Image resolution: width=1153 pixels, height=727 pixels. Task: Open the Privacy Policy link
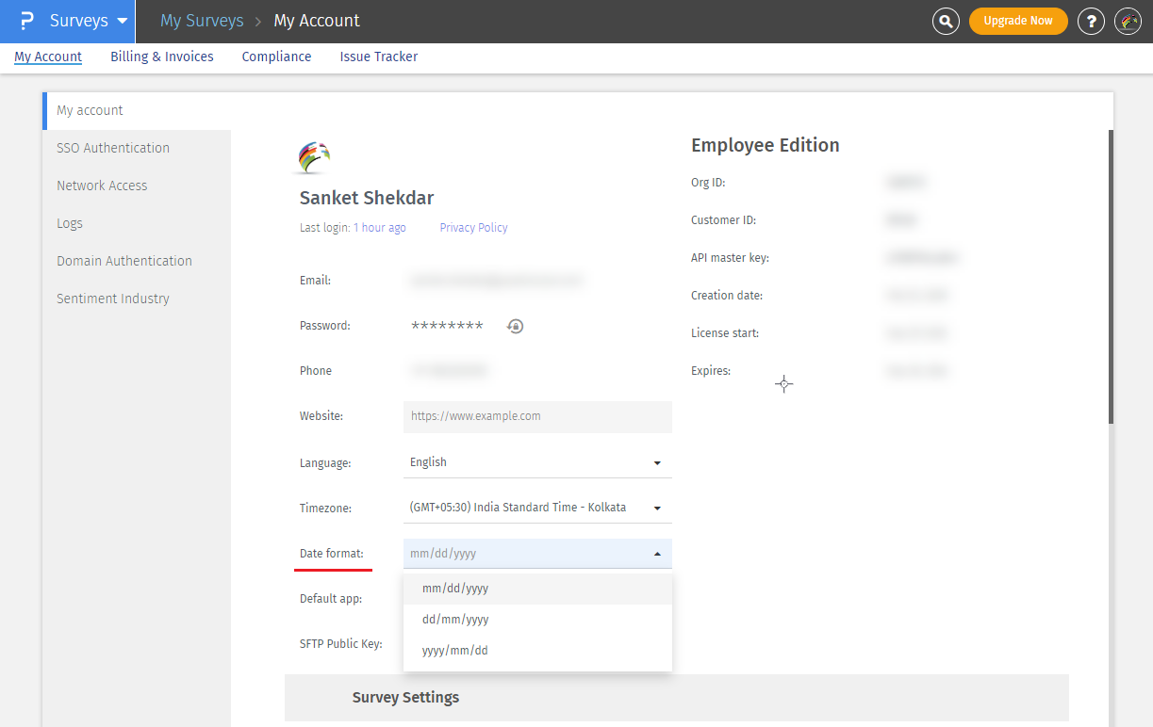coord(473,228)
